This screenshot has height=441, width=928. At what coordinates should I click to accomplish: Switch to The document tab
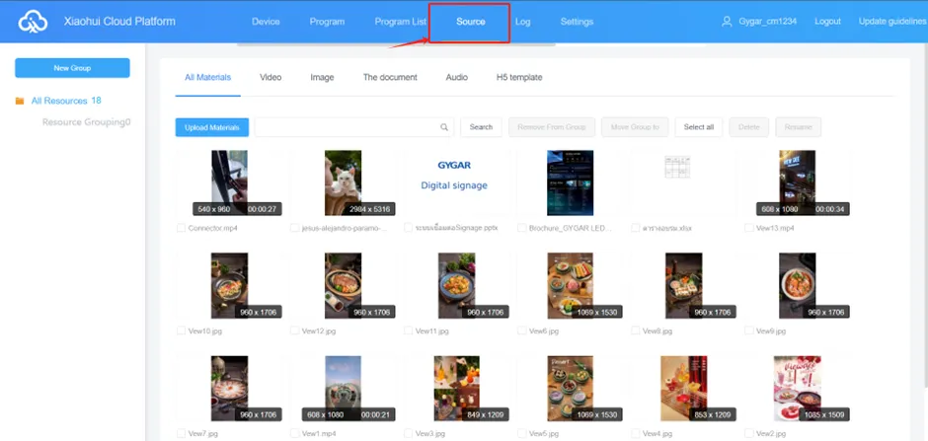[x=390, y=77]
